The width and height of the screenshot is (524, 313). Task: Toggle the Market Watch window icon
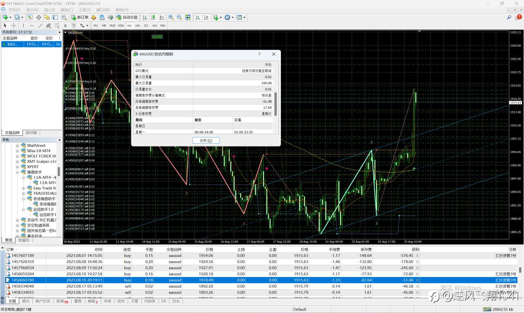(30, 17)
